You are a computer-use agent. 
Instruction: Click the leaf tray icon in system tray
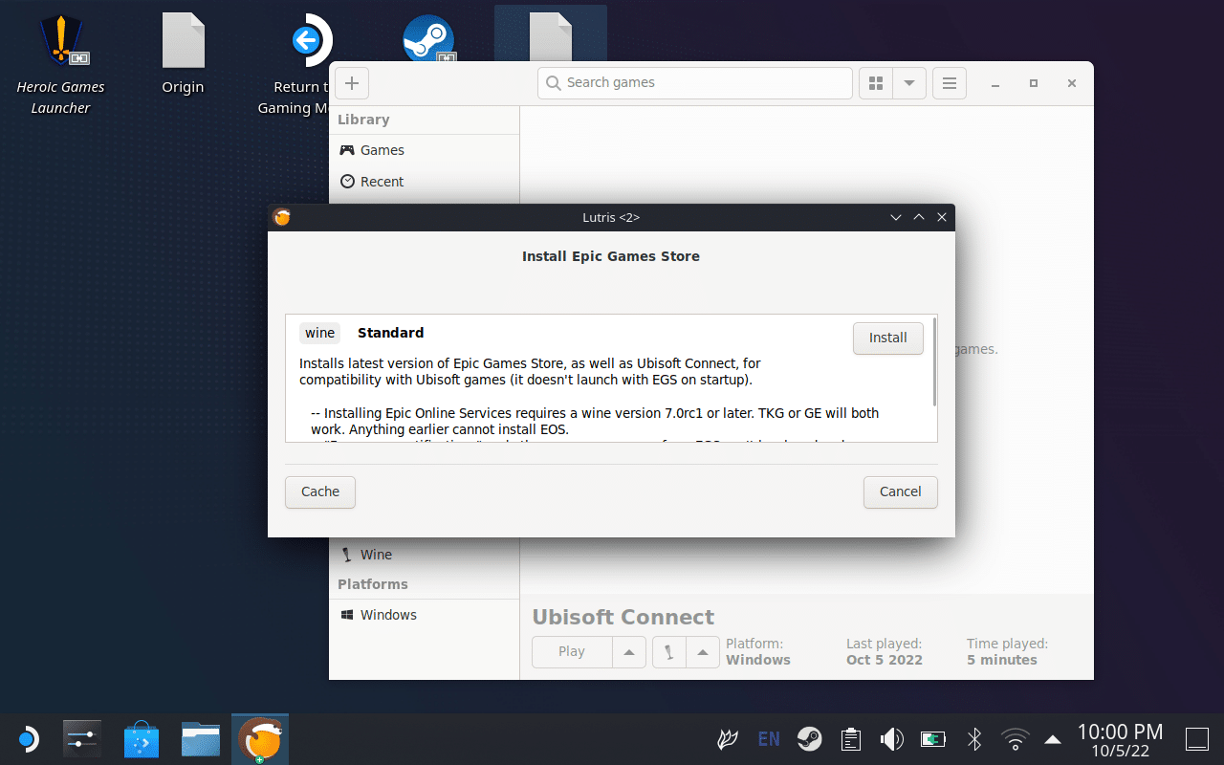[x=729, y=739]
